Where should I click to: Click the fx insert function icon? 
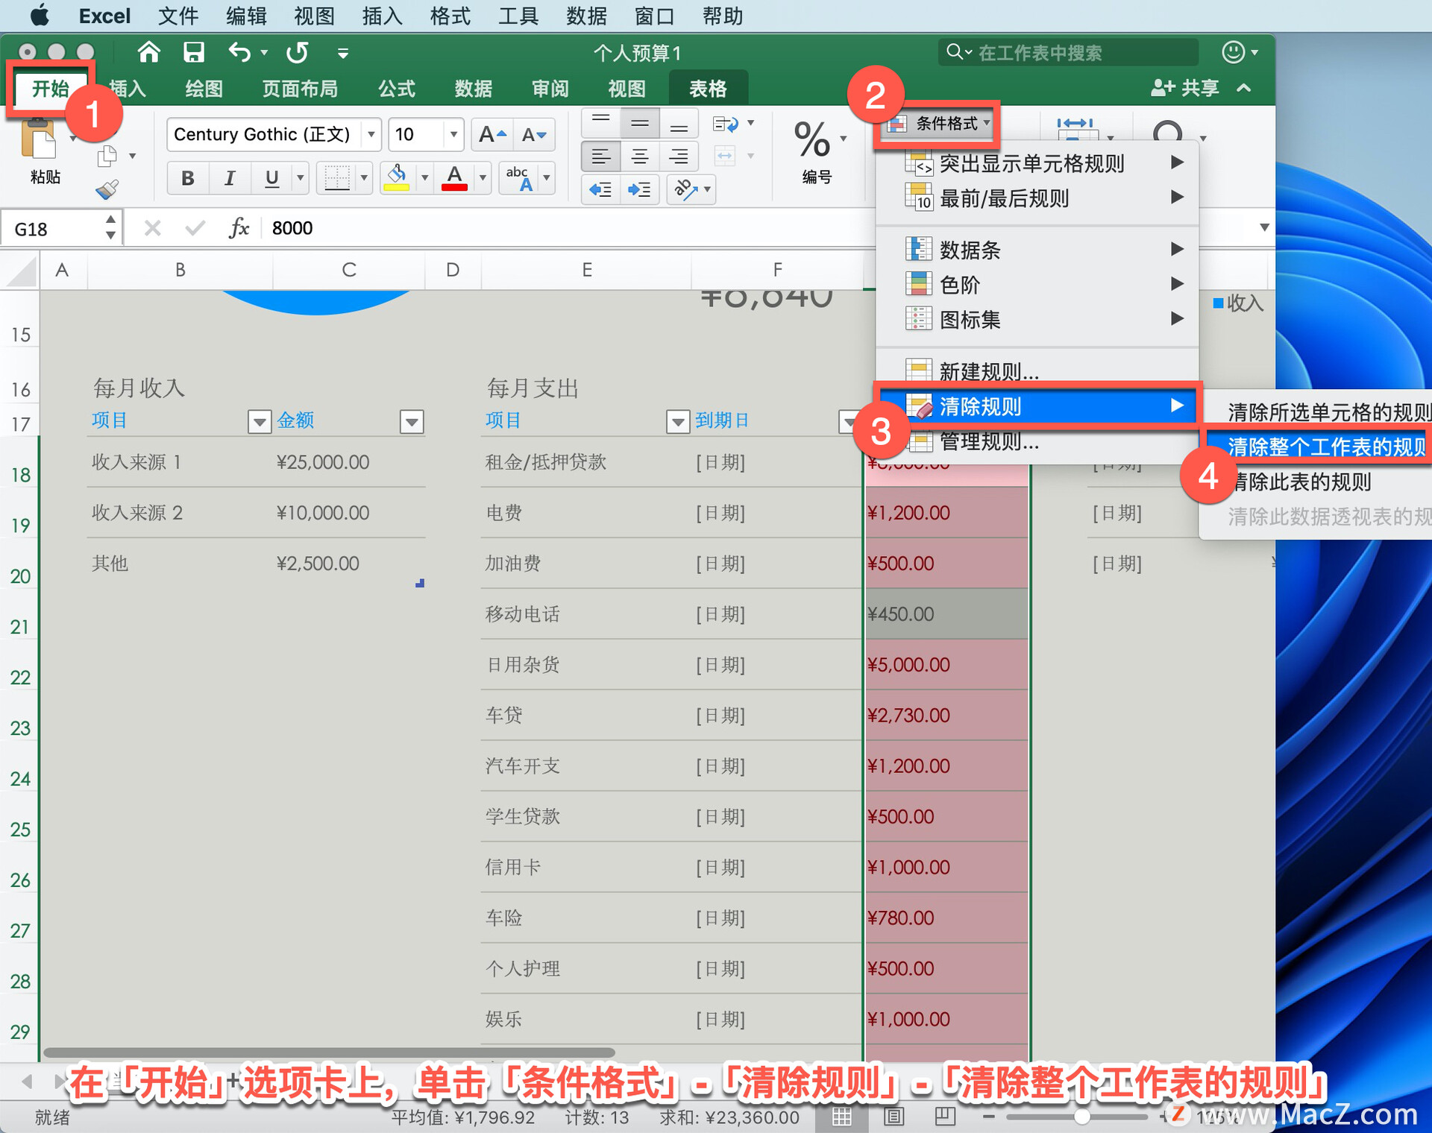[239, 228]
